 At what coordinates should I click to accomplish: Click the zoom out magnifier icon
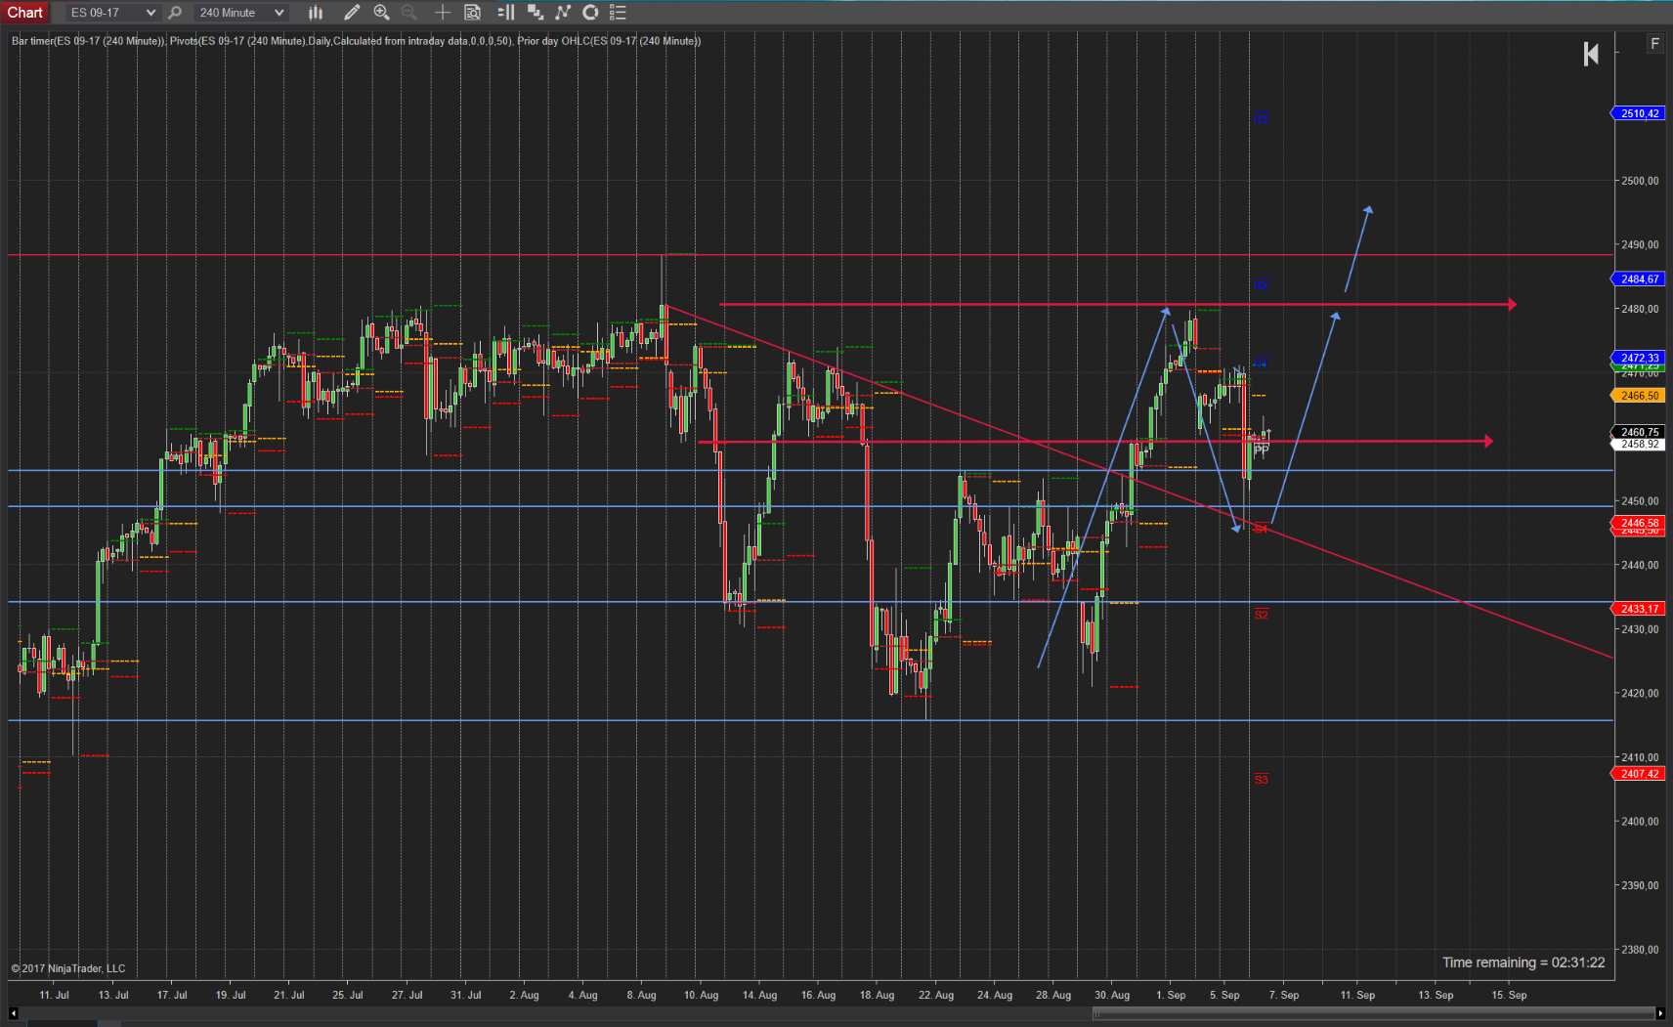[x=409, y=13]
